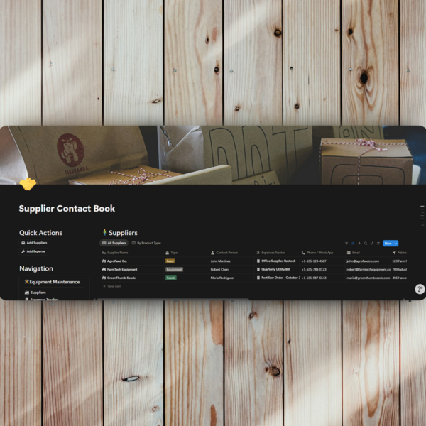The height and width of the screenshot is (426, 426).
Task: Click the expand full-page arrows icon
Action: (372, 244)
